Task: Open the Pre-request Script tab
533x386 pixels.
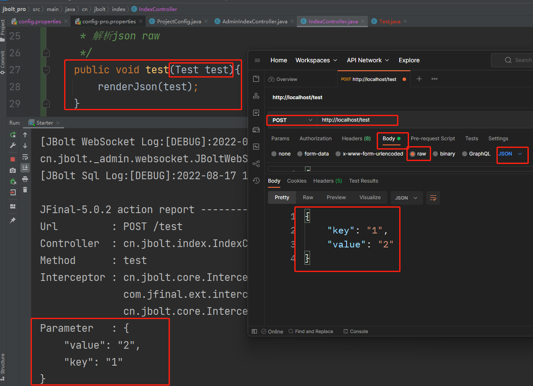Action: tap(433, 139)
